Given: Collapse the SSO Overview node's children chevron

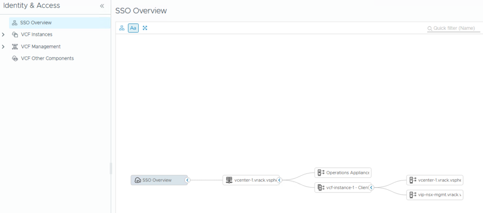Looking at the screenshot, I should pyautogui.click(x=187, y=180).
